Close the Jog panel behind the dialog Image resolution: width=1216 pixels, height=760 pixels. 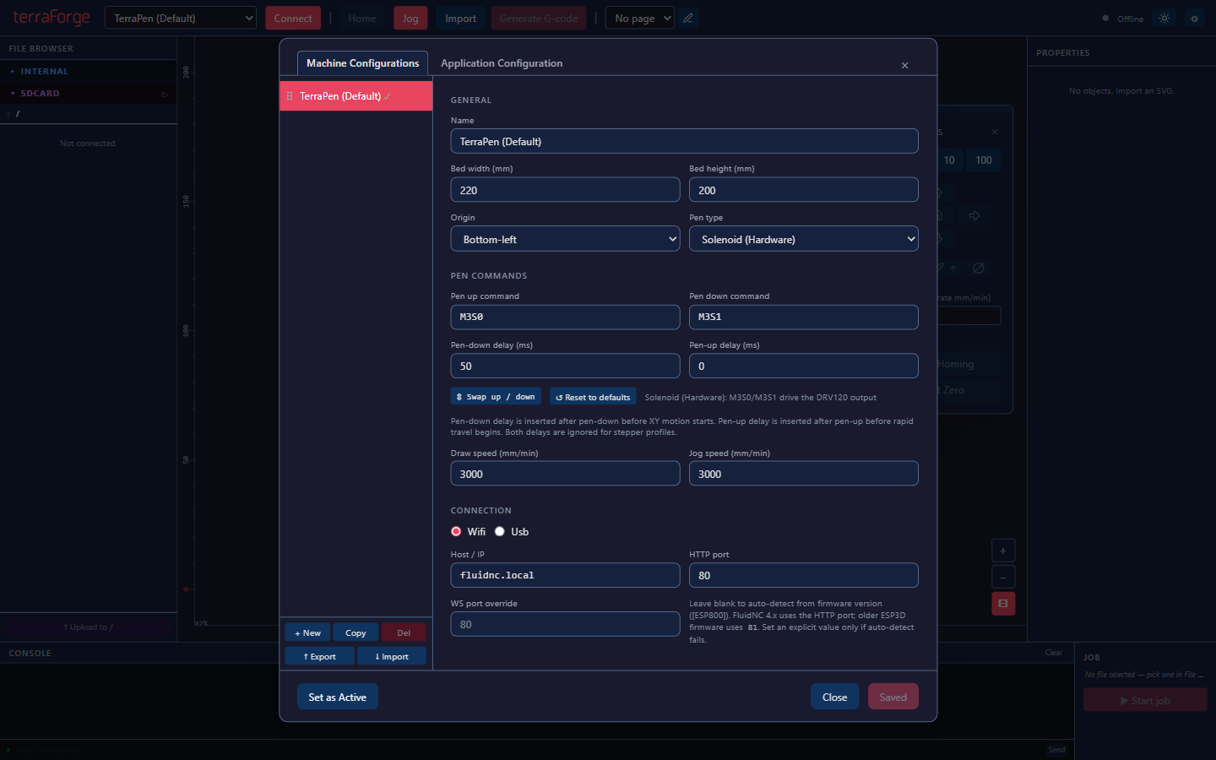(x=995, y=132)
